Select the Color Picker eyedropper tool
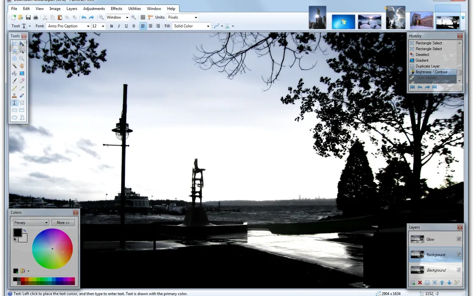The width and height of the screenshot is (474, 296). tap(22, 88)
